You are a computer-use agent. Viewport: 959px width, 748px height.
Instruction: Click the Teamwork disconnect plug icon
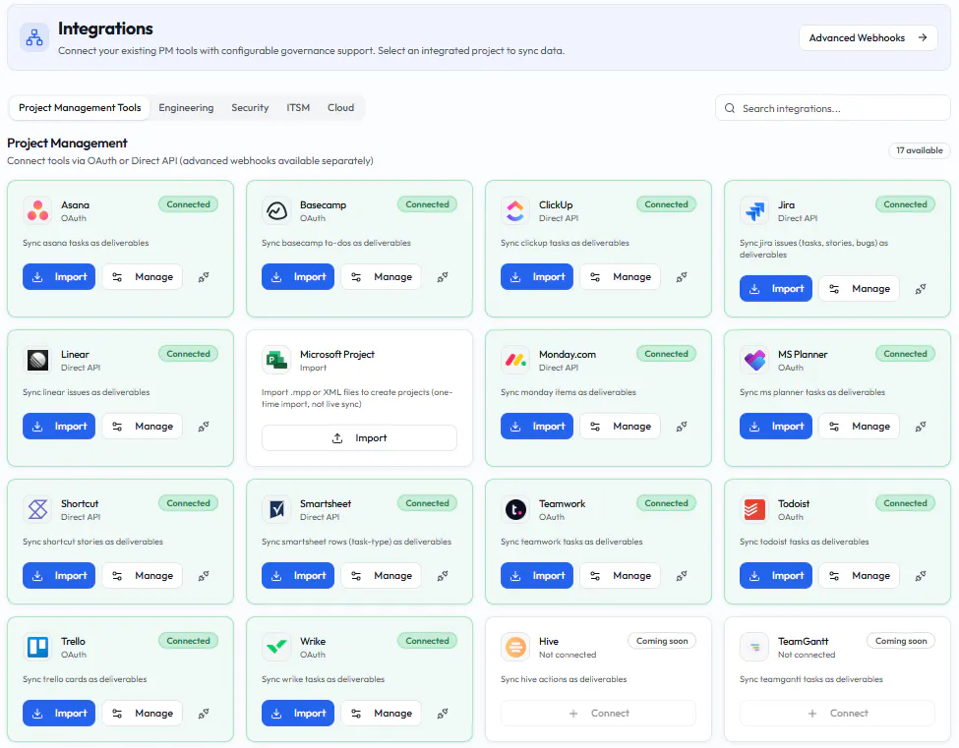[x=682, y=575]
